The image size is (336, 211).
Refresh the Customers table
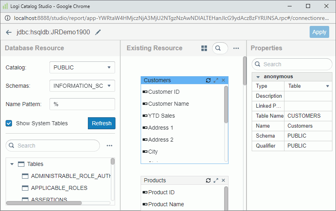[208, 80]
